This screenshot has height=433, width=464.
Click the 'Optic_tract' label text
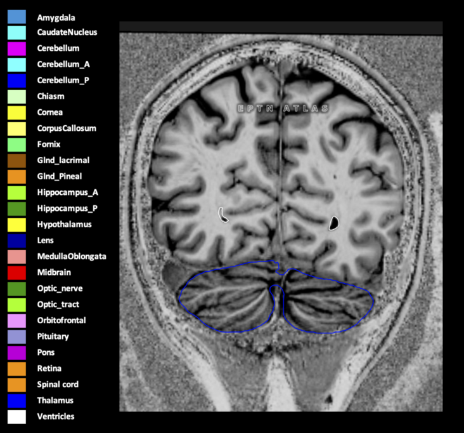58,304
